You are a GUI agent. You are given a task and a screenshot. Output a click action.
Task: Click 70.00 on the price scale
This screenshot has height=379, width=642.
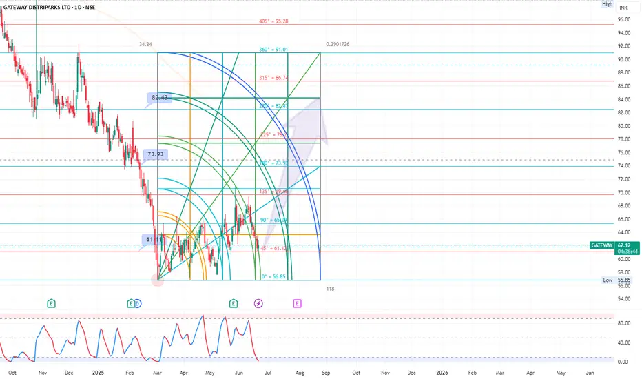coord(624,193)
